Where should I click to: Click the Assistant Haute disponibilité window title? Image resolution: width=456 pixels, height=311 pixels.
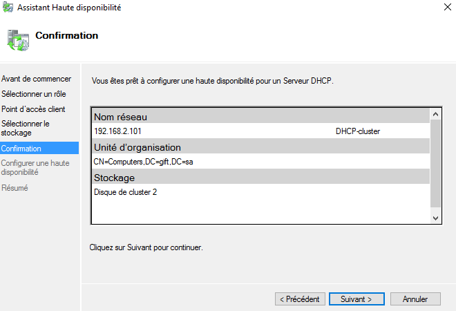tap(69, 8)
